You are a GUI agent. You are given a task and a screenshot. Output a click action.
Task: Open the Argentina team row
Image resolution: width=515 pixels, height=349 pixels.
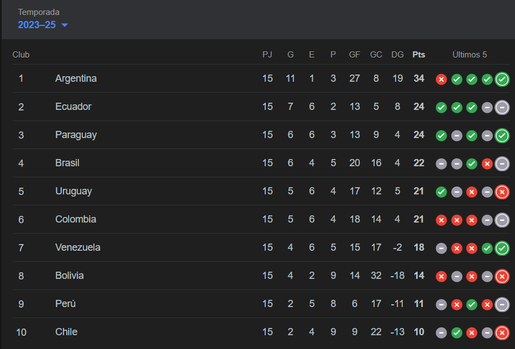(261, 78)
